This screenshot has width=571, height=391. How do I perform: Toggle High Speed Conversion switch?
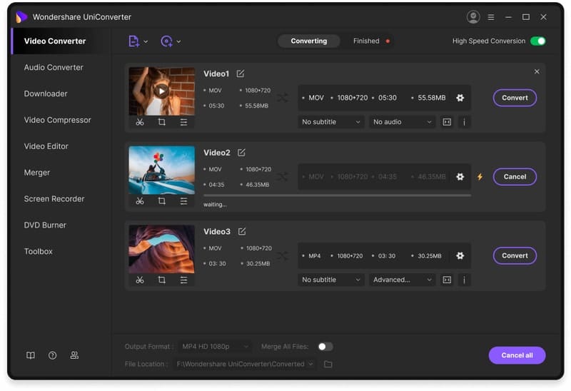(x=537, y=41)
